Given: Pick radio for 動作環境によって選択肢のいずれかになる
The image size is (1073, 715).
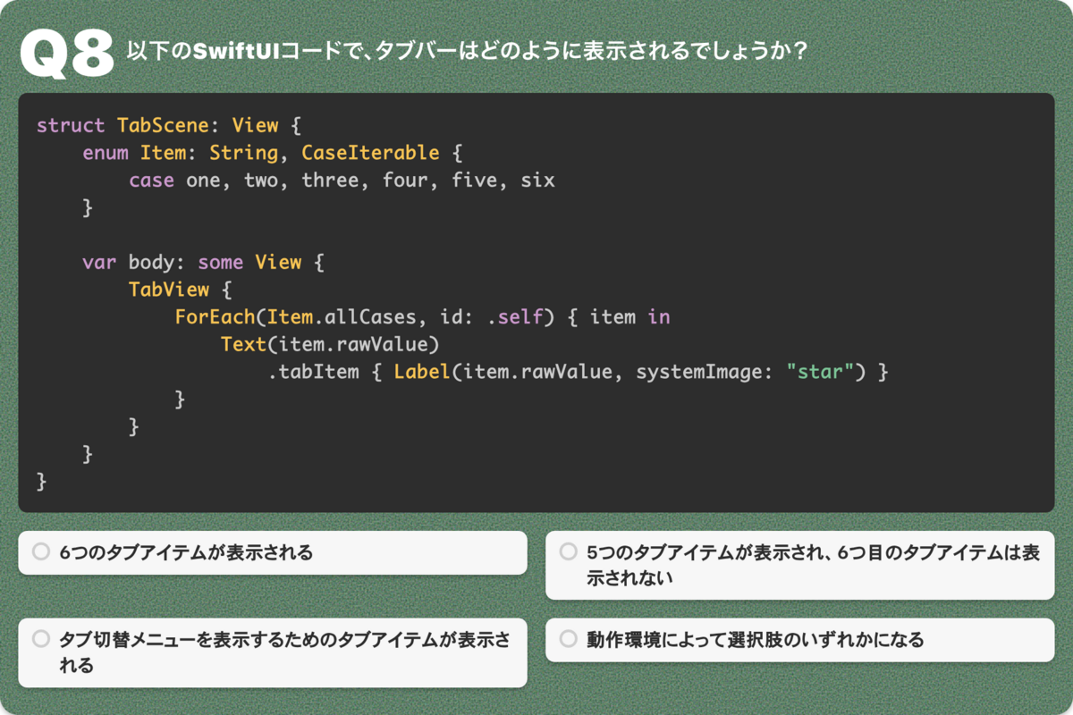Looking at the screenshot, I should point(568,639).
